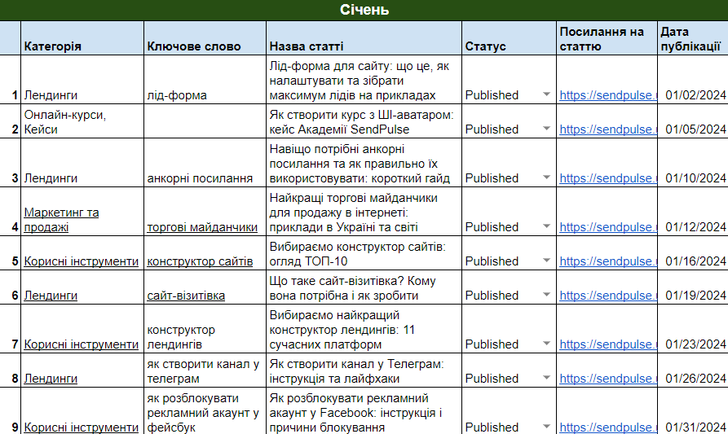Select the Дата публікації column header
Viewport: 728px width, 434px height.
click(693, 38)
